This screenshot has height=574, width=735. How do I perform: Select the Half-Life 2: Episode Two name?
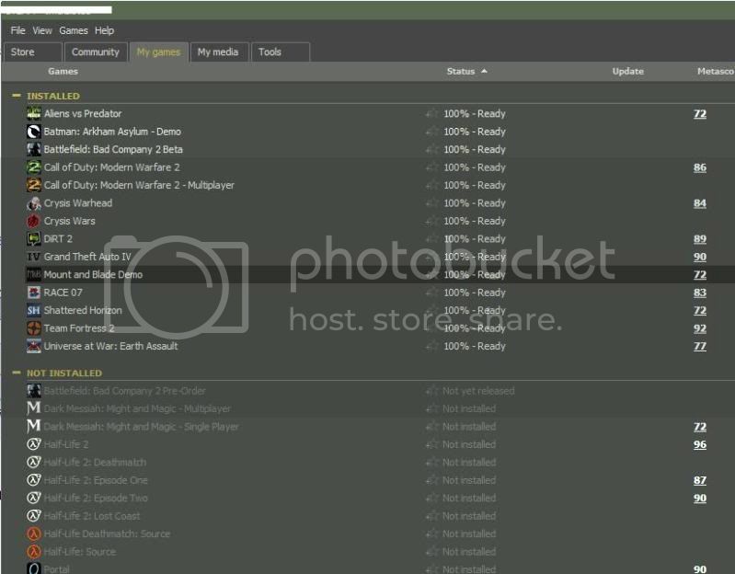96,498
